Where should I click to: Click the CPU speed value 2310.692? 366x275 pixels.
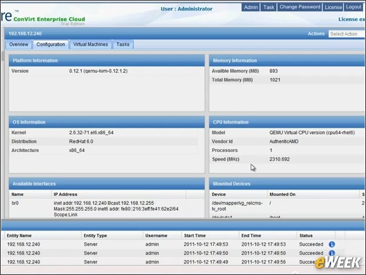point(280,159)
